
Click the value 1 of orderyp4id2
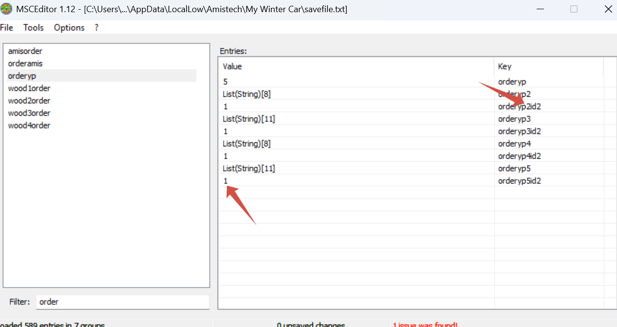pyautogui.click(x=225, y=156)
